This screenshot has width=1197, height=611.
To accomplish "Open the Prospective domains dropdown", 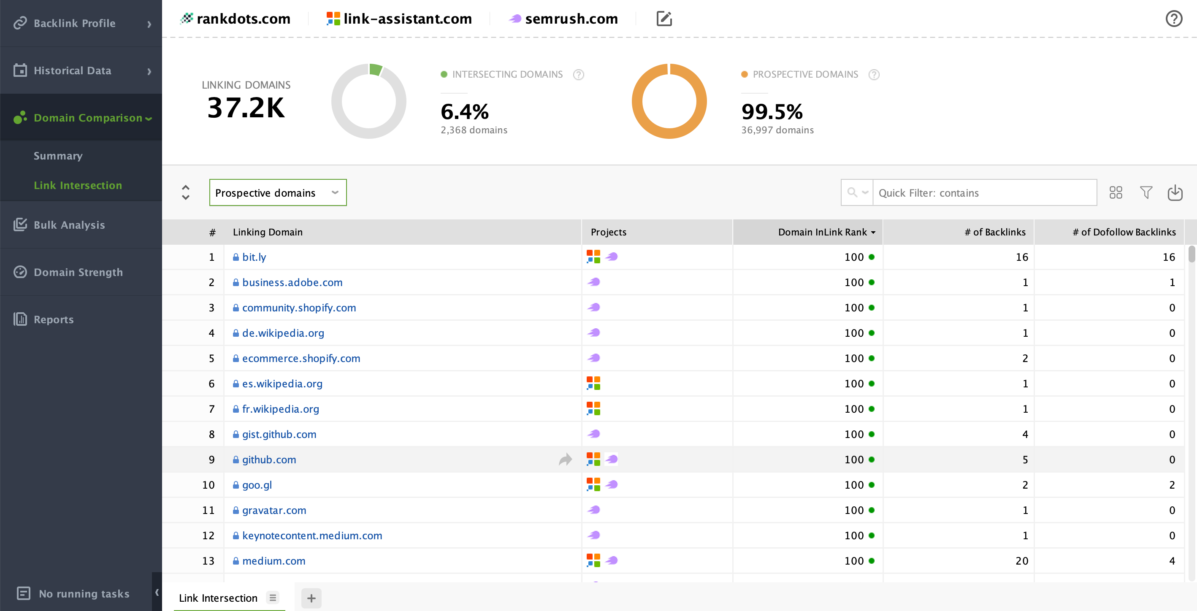I will pos(278,192).
